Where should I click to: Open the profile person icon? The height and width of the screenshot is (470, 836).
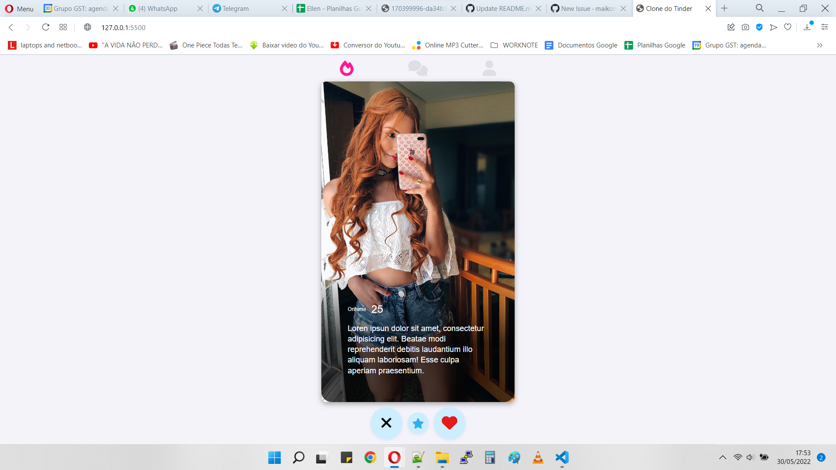[x=489, y=68]
